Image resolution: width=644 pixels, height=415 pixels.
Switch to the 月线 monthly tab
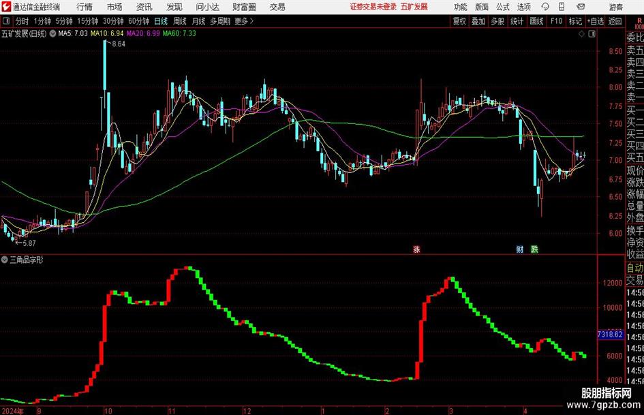tap(199, 21)
